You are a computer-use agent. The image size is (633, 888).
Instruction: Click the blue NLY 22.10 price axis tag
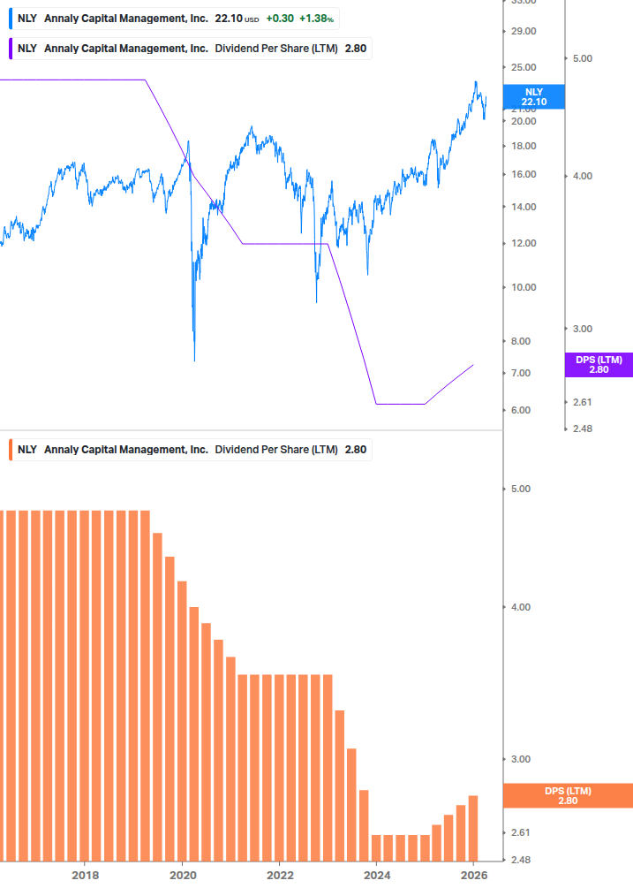tap(533, 97)
